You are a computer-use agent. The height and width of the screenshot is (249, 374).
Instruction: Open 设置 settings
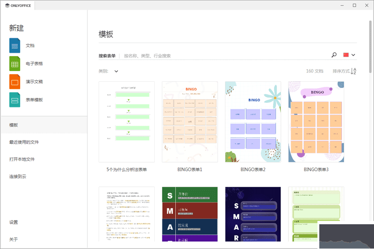[x=14, y=222]
